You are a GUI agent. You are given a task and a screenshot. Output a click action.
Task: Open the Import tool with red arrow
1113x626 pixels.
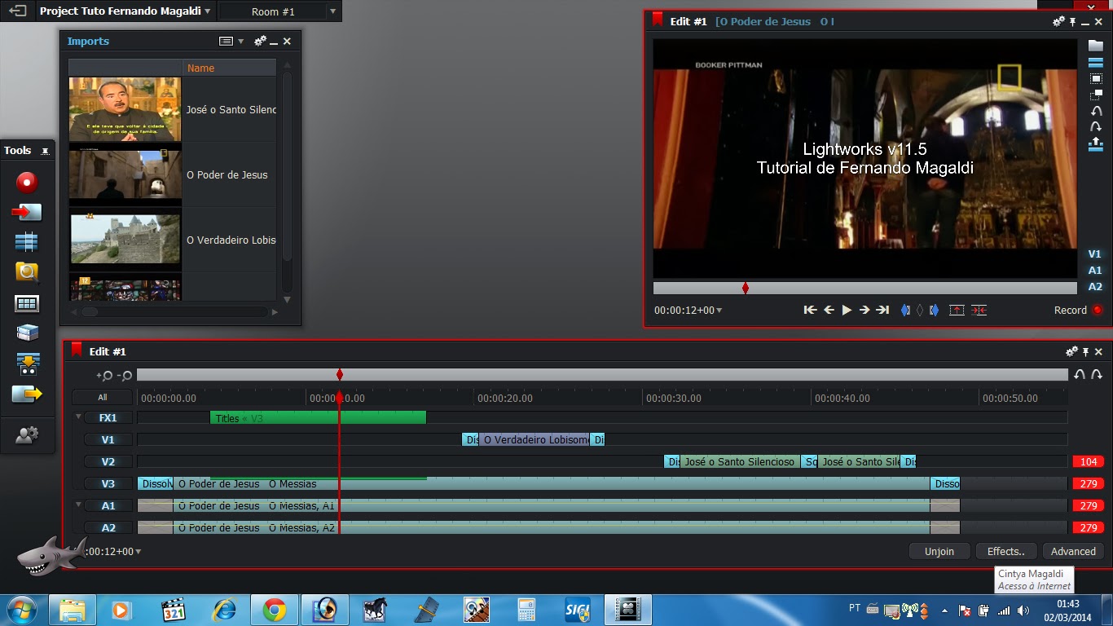(x=27, y=212)
